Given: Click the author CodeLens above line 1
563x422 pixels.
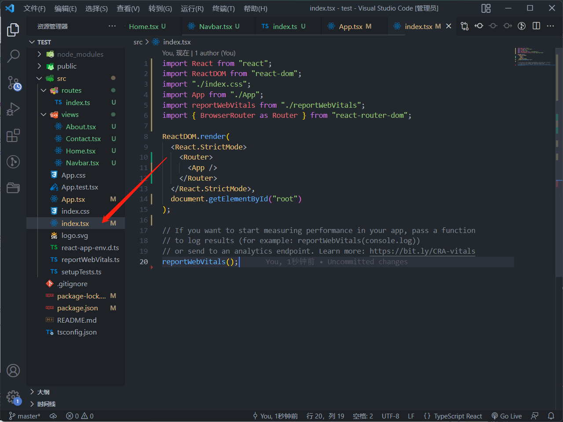Looking at the screenshot, I should pyautogui.click(x=199, y=53).
